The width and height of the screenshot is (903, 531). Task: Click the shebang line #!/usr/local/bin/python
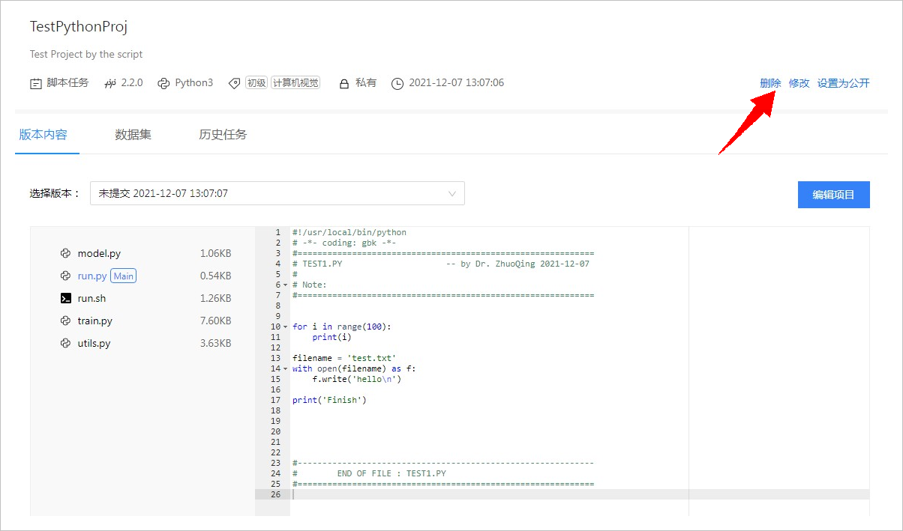coord(349,232)
